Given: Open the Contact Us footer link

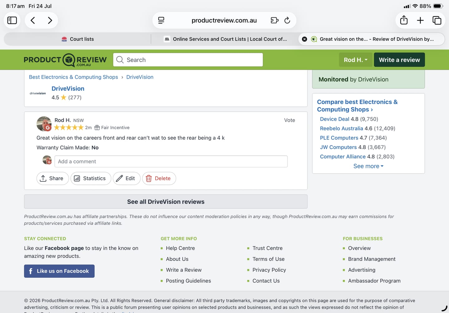Looking at the screenshot, I should pos(266,281).
